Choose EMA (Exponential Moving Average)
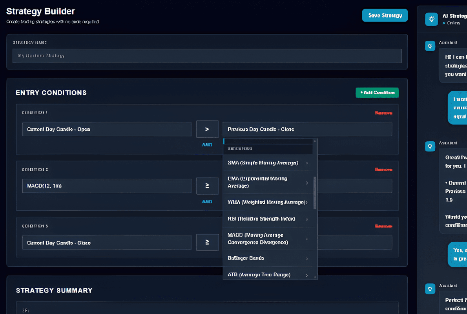This screenshot has width=467, height=314. coord(268,182)
